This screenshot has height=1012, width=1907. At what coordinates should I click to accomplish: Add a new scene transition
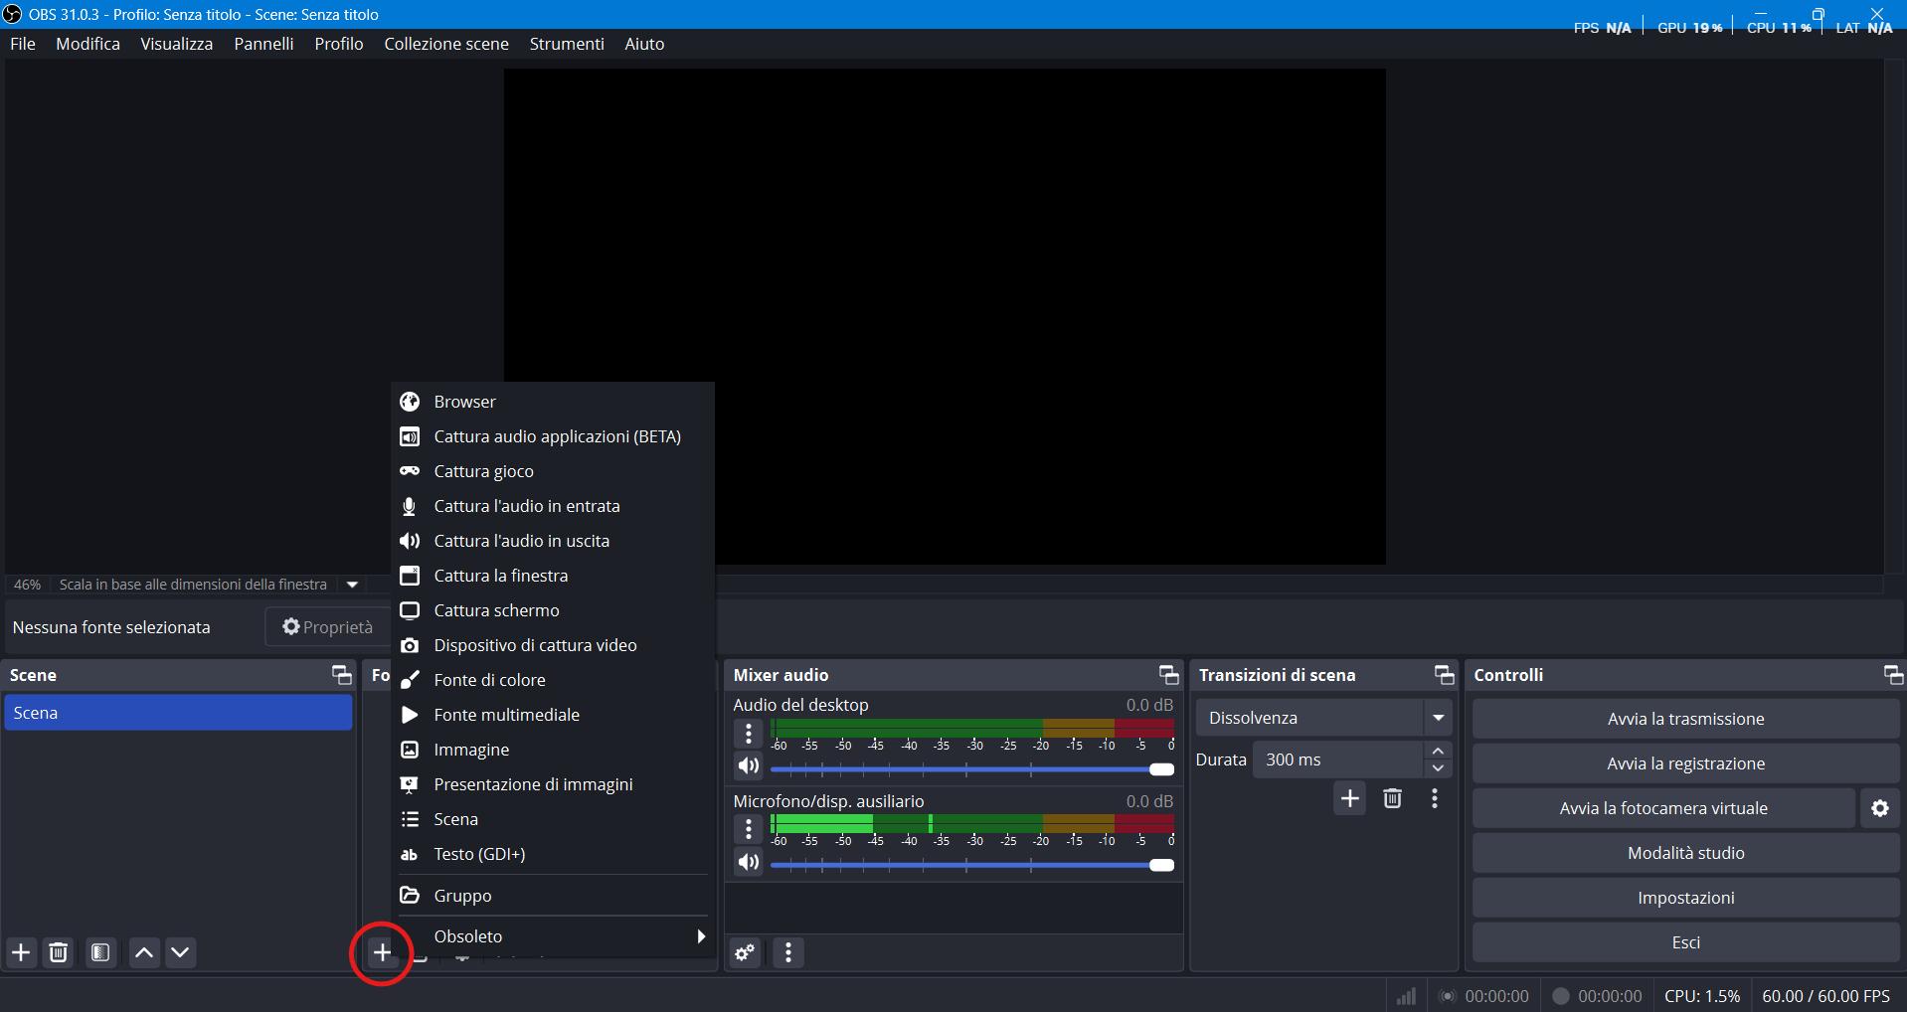click(x=1349, y=798)
